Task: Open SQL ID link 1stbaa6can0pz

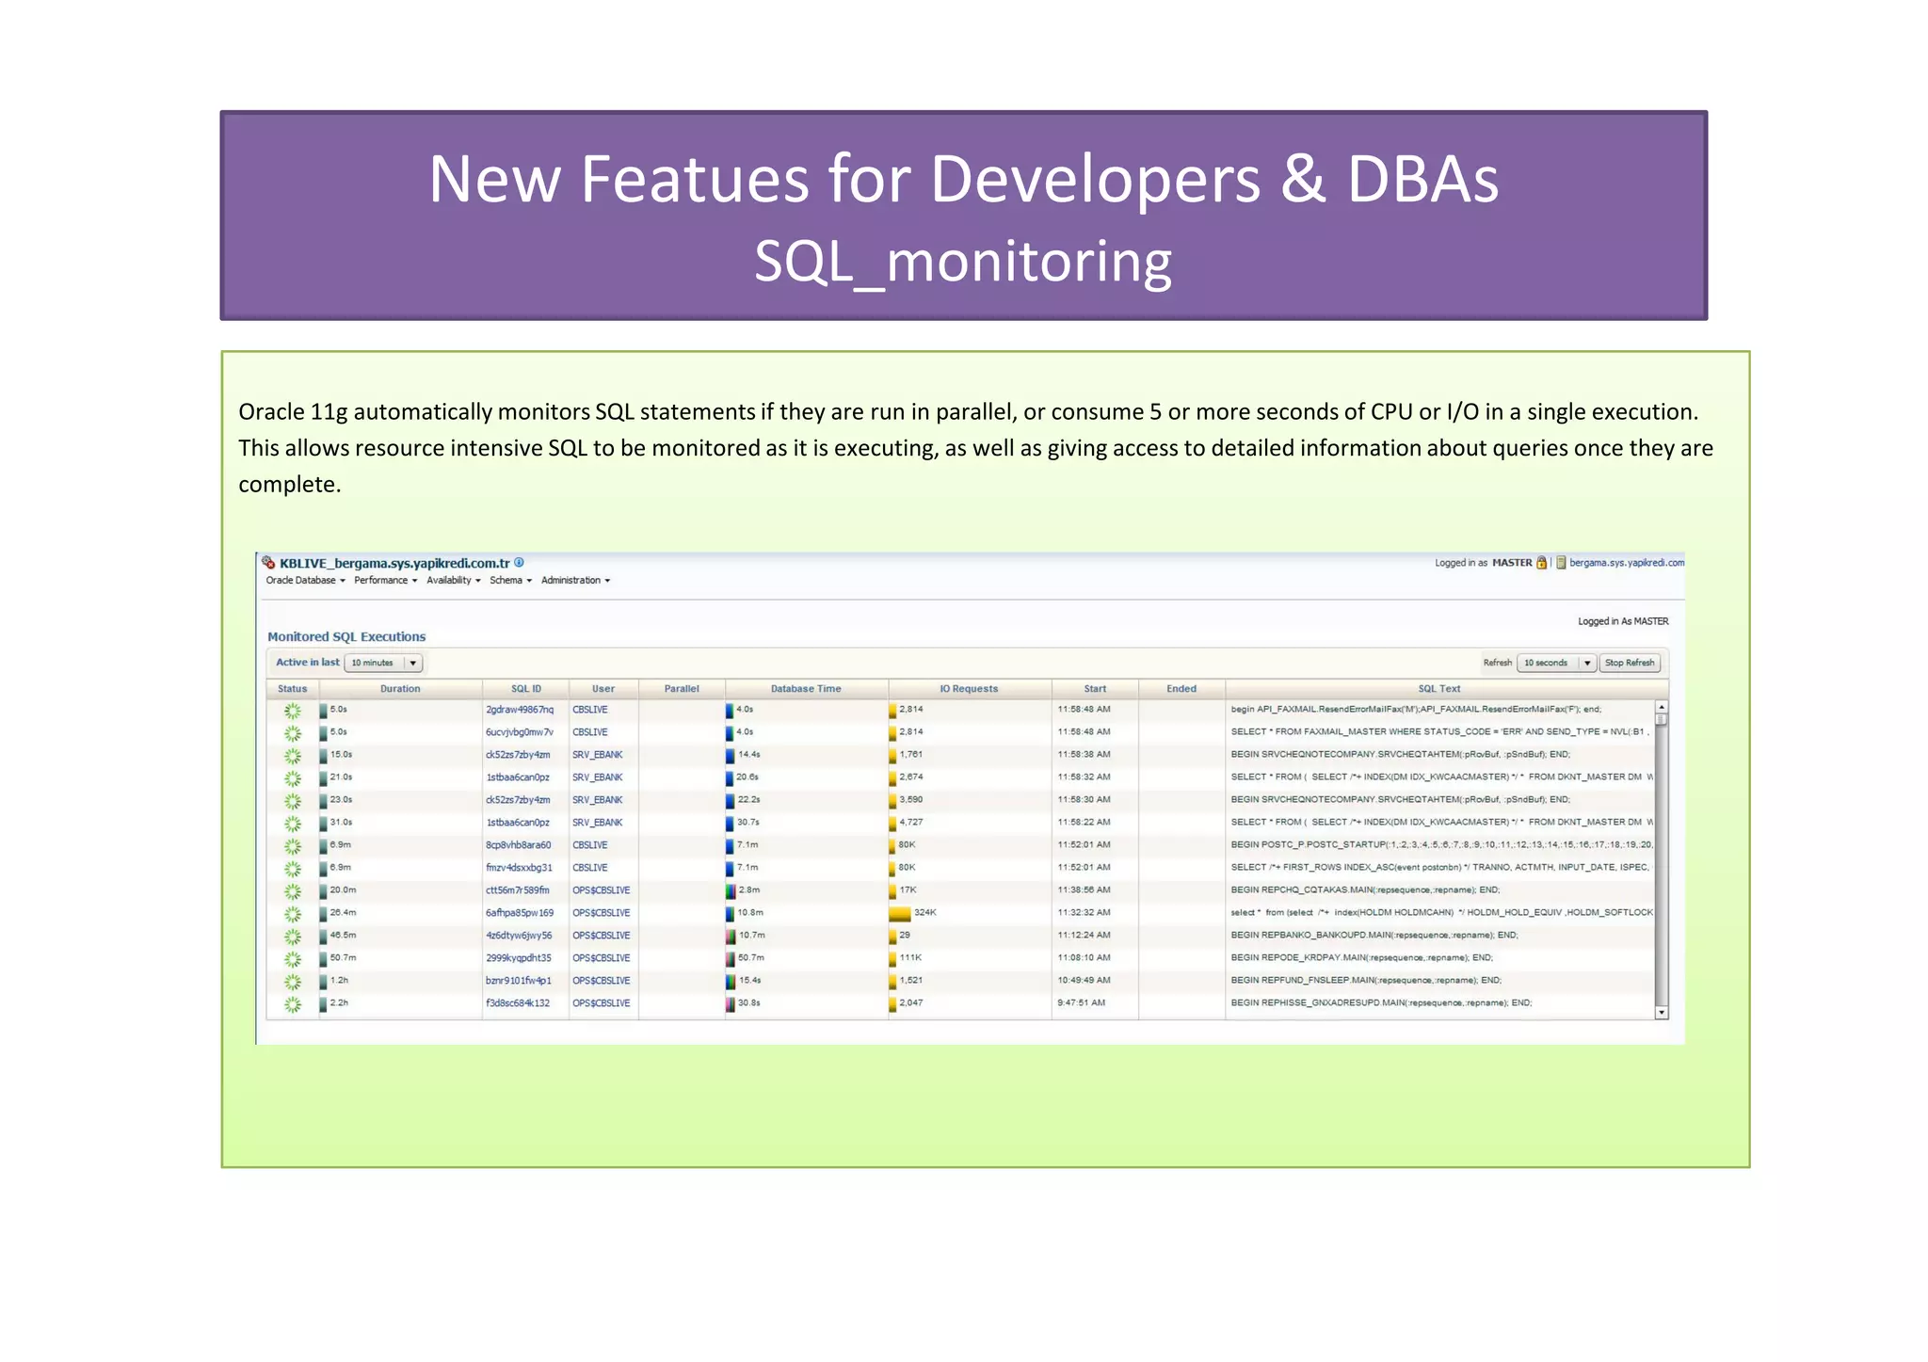Action: coord(517,777)
